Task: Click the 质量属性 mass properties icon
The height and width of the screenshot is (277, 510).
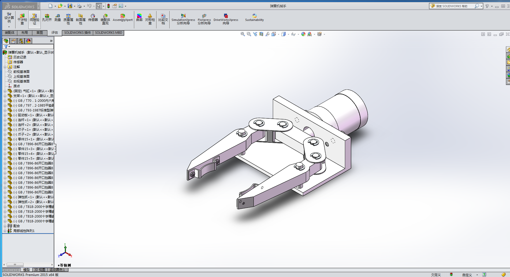Action: 68,19
